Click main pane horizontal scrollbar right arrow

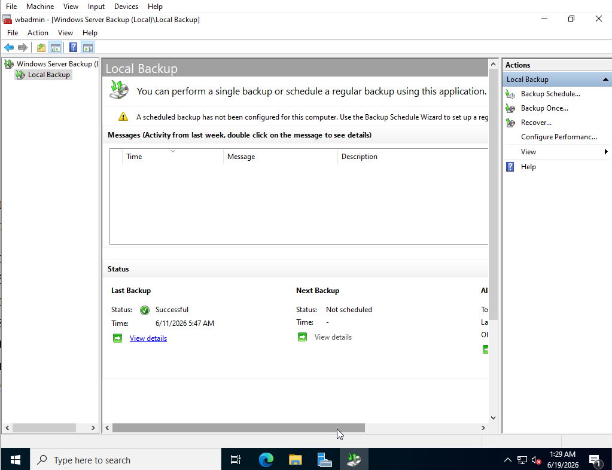coord(483,428)
